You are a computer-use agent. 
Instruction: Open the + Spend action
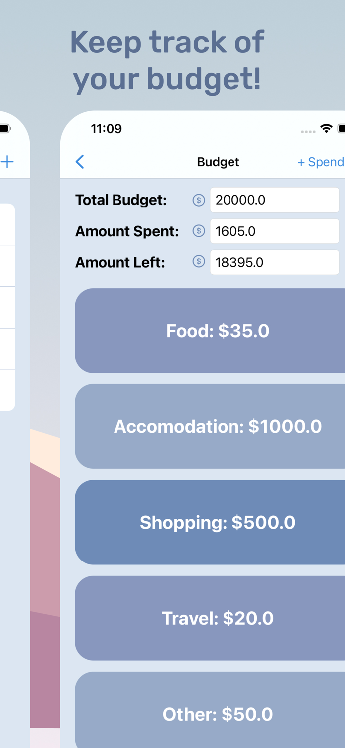[x=319, y=162]
